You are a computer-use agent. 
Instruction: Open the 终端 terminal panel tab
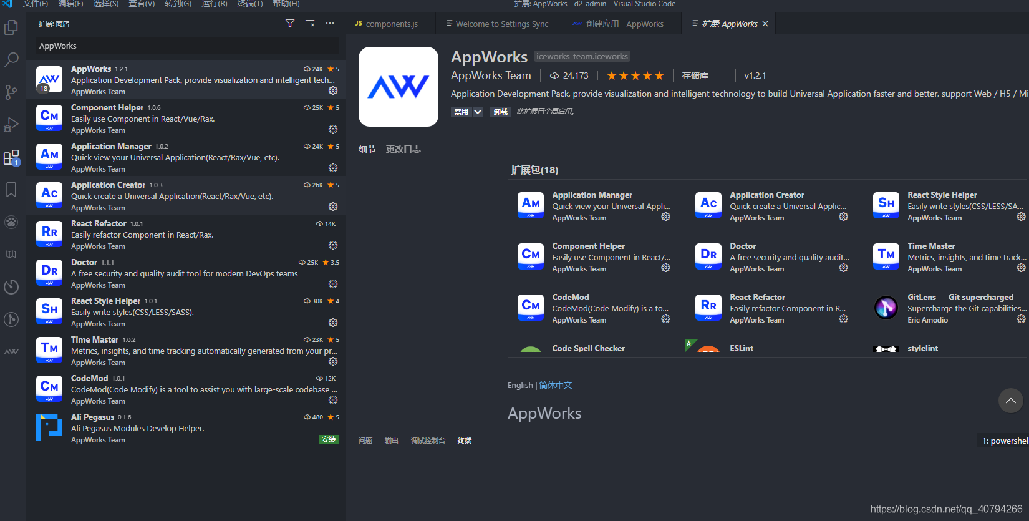465,441
